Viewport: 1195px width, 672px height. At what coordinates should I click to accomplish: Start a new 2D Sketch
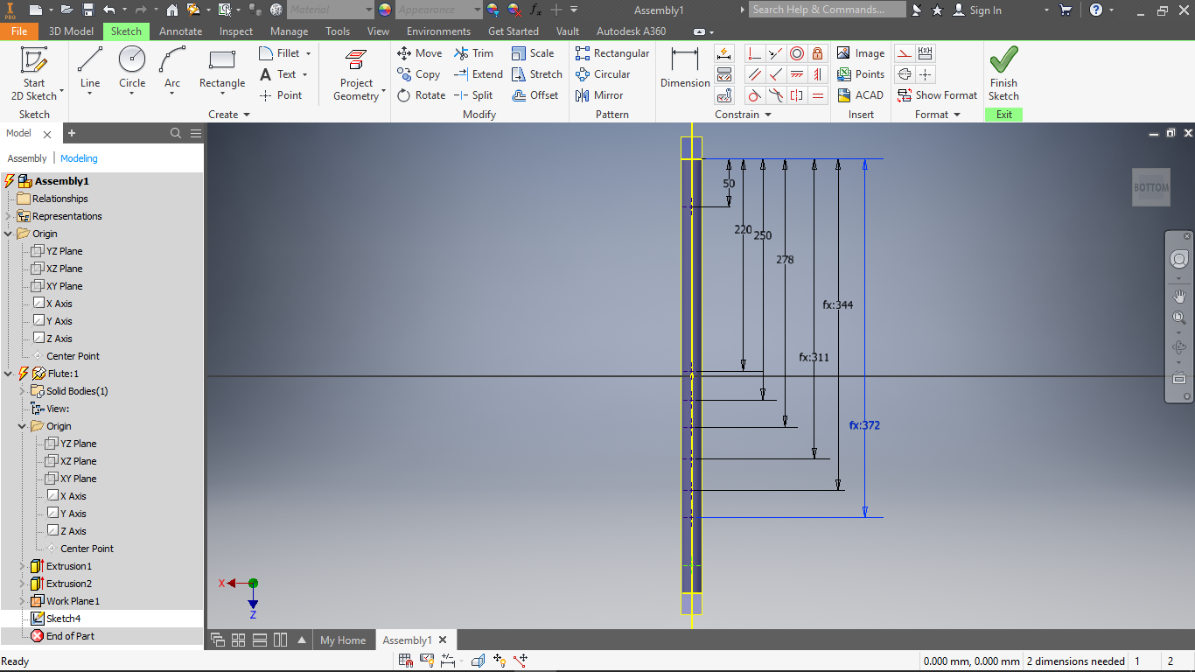pyautogui.click(x=34, y=73)
